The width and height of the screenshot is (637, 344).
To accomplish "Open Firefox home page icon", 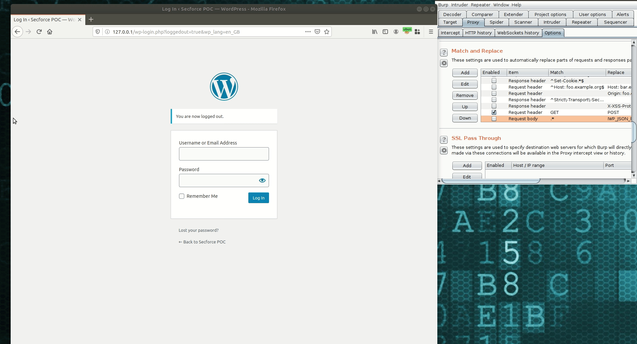I will click(50, 32).
